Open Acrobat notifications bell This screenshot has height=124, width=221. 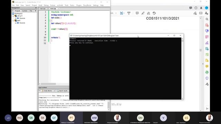click(x=201, y=8)
